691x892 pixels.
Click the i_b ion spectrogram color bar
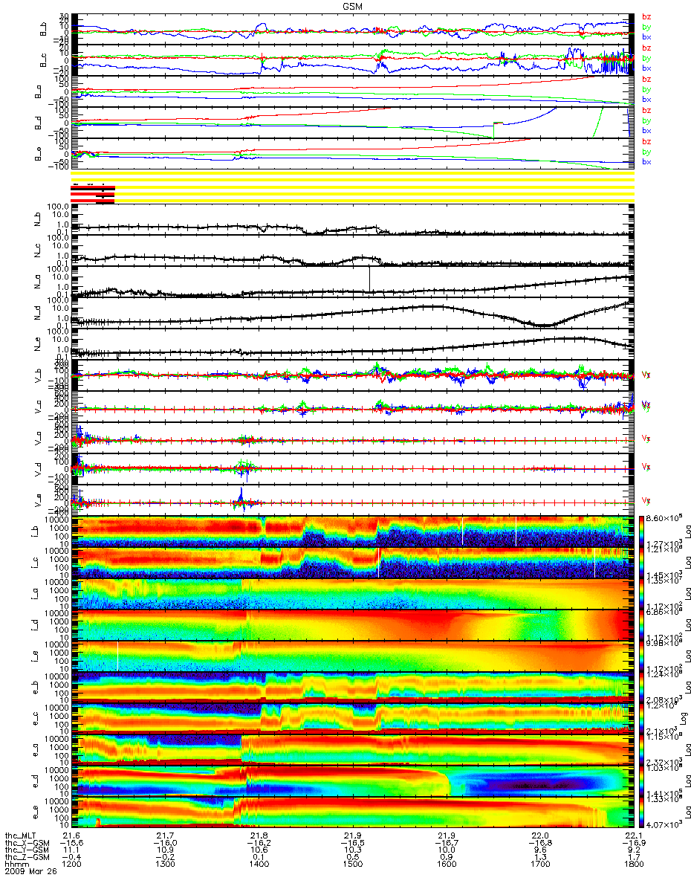pos(642,530)
